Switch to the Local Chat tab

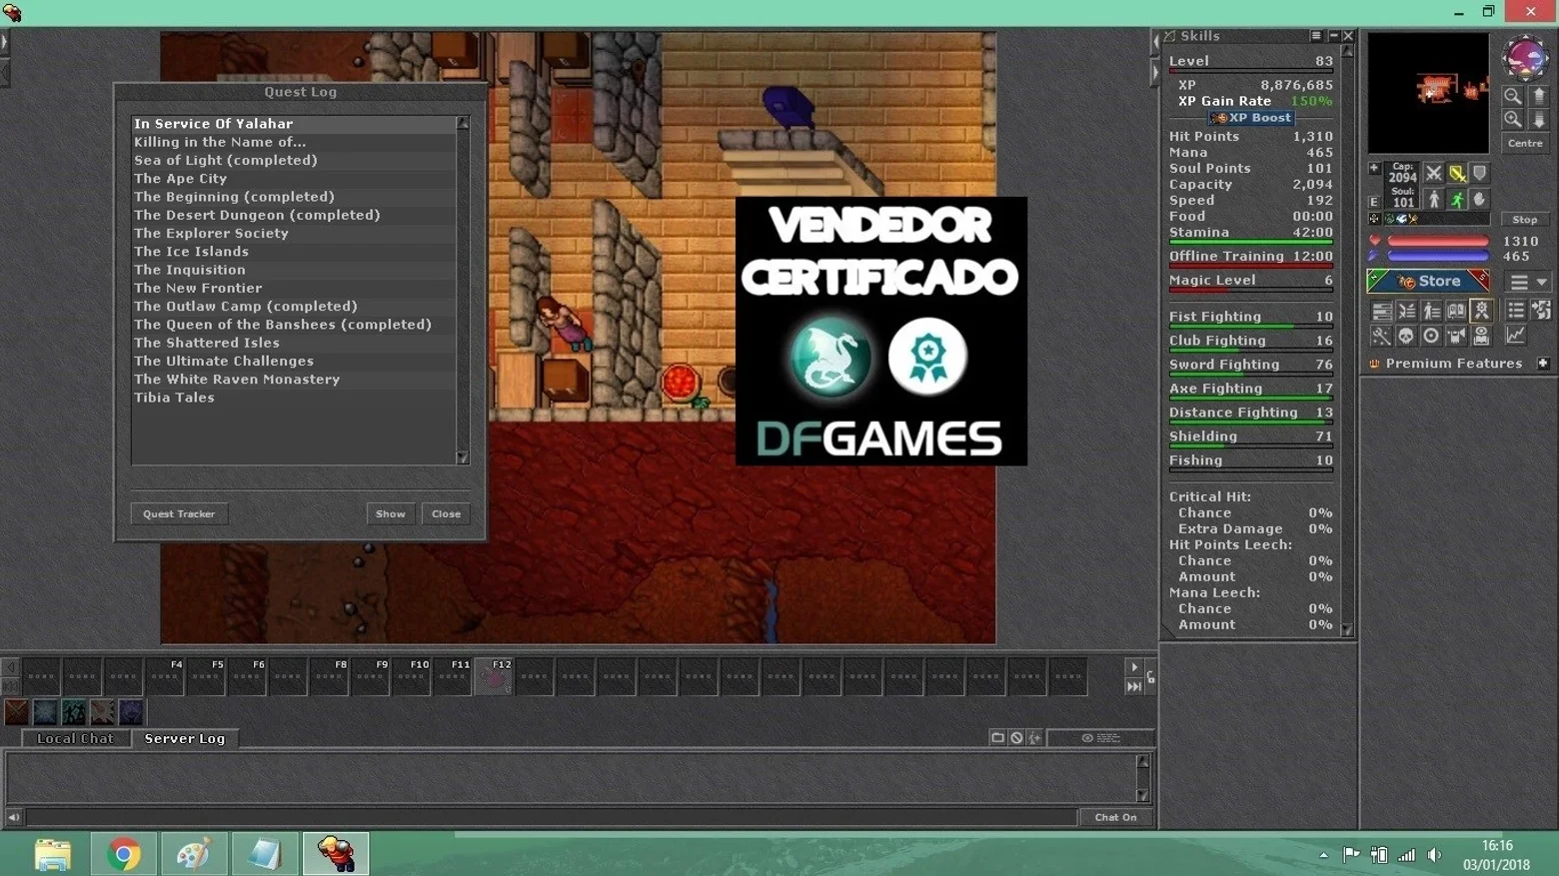click(x=75, y=738)
